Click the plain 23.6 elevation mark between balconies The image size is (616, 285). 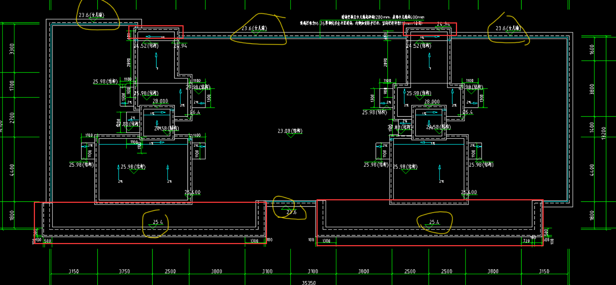click(291, 212)
